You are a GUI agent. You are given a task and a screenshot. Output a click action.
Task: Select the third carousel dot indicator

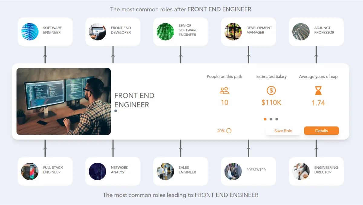click(x=277, y=119)
